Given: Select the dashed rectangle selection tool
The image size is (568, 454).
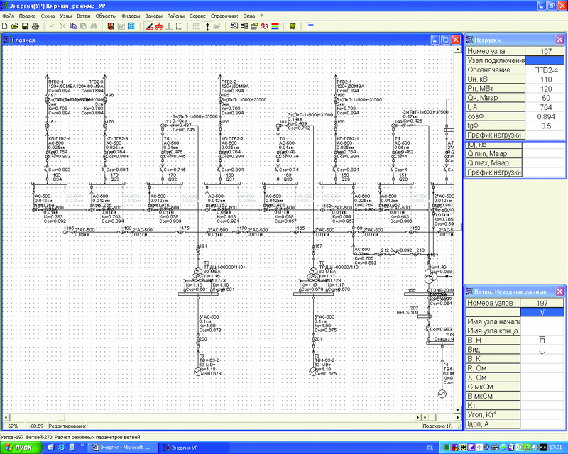Looking at the screenshot, I should click(180, 26).
